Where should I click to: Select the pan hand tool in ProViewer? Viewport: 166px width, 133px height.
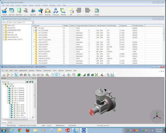click(x=52, y=75)
